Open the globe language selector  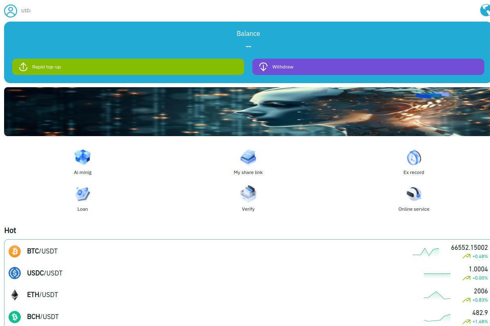pyautogui.click(x=485, y=10)
